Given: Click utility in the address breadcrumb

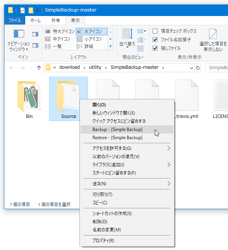Looking at the screenshot, I should pyautogui.click(x=95, y=67).
